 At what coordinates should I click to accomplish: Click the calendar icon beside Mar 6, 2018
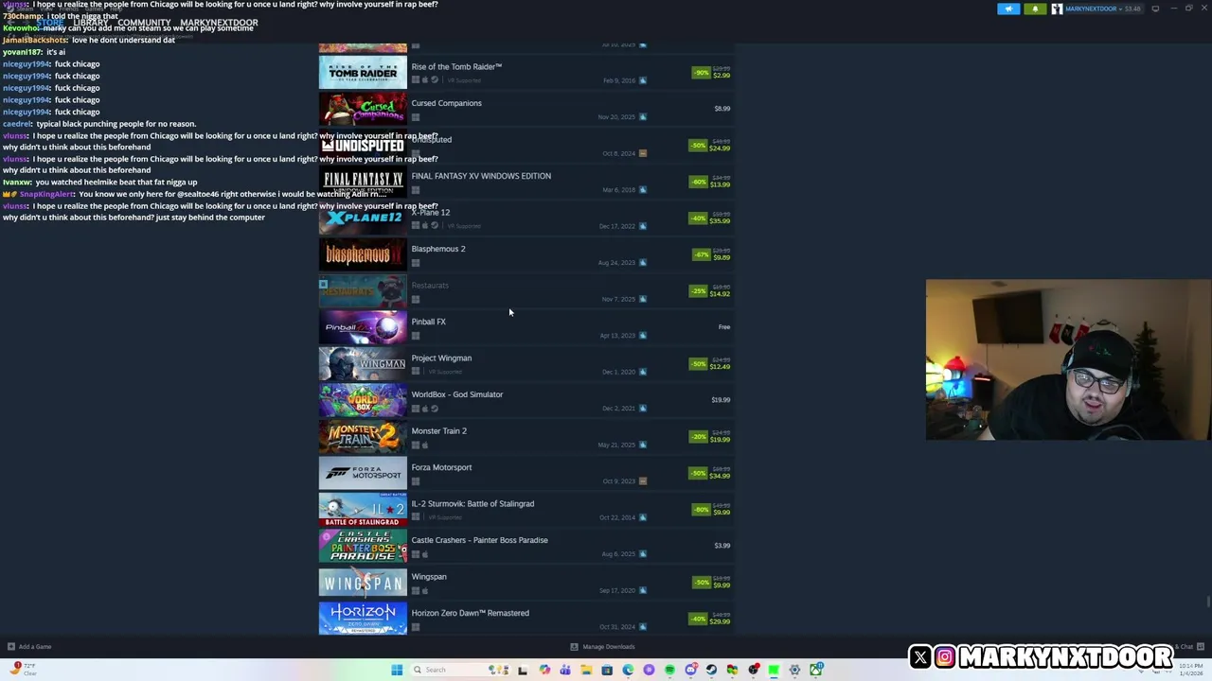click(642, 190)
